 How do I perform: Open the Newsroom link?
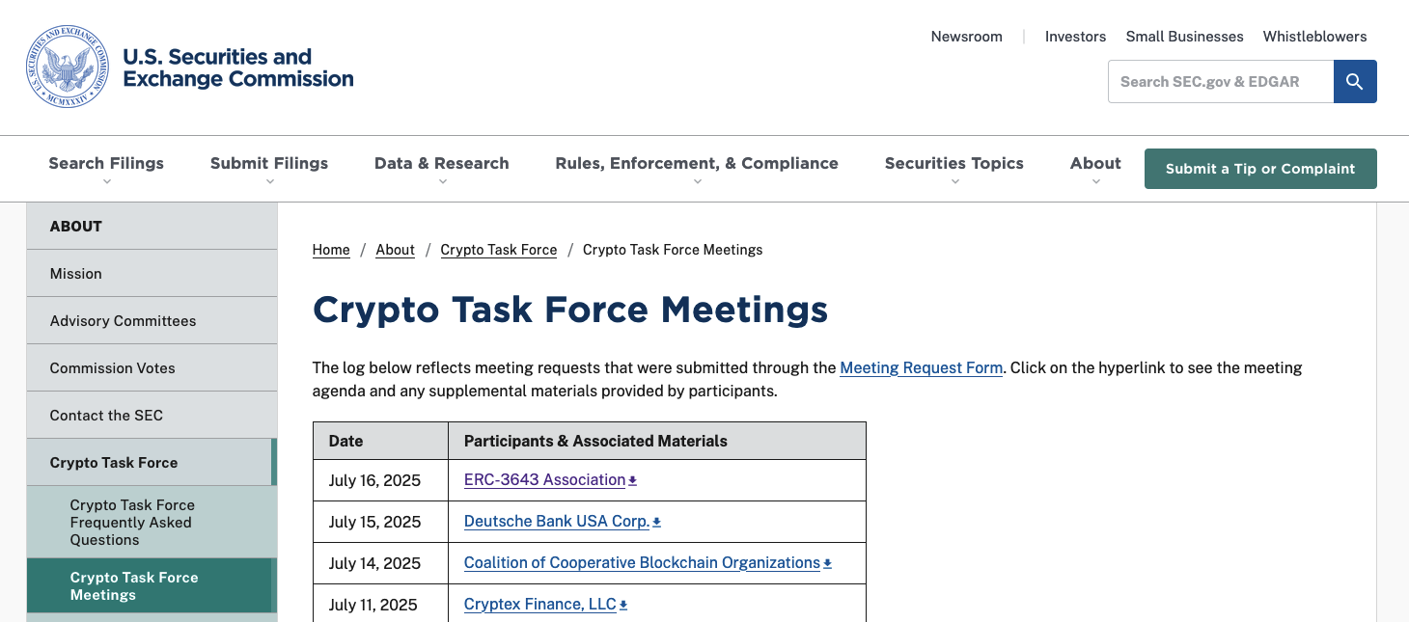pyautogui.click(x=966, y=37)
